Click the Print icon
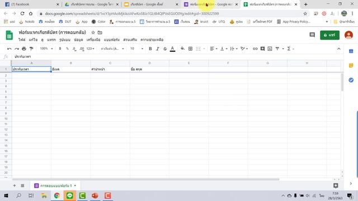Image resolution: width=358 pixels, height=201 pixels. click(x=24, y=49)
